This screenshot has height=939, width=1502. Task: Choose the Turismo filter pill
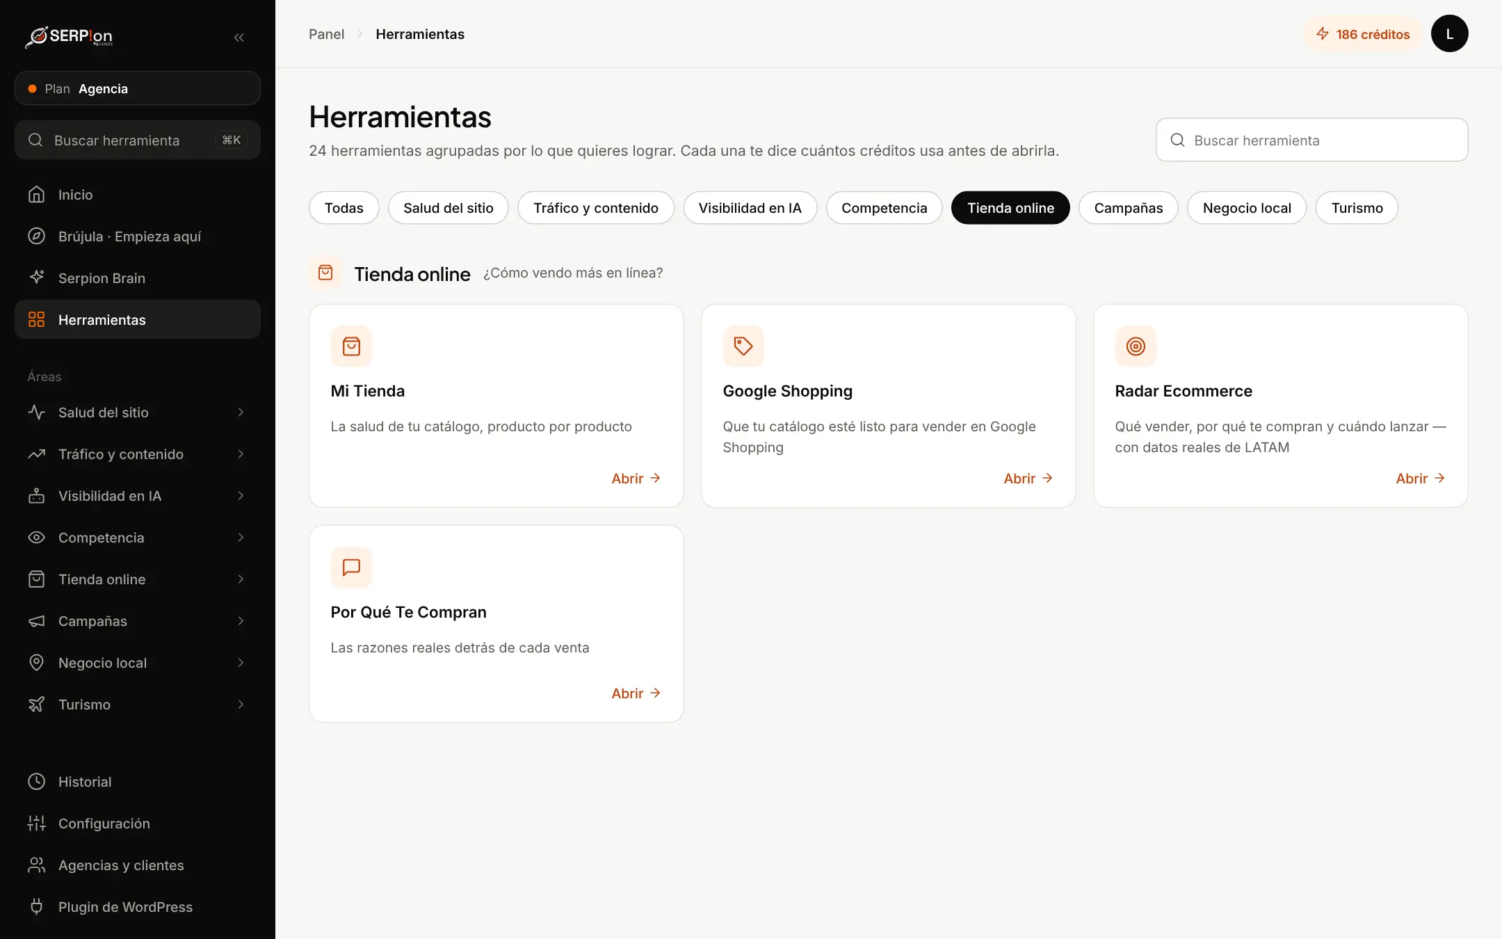tap(1357, 208)
